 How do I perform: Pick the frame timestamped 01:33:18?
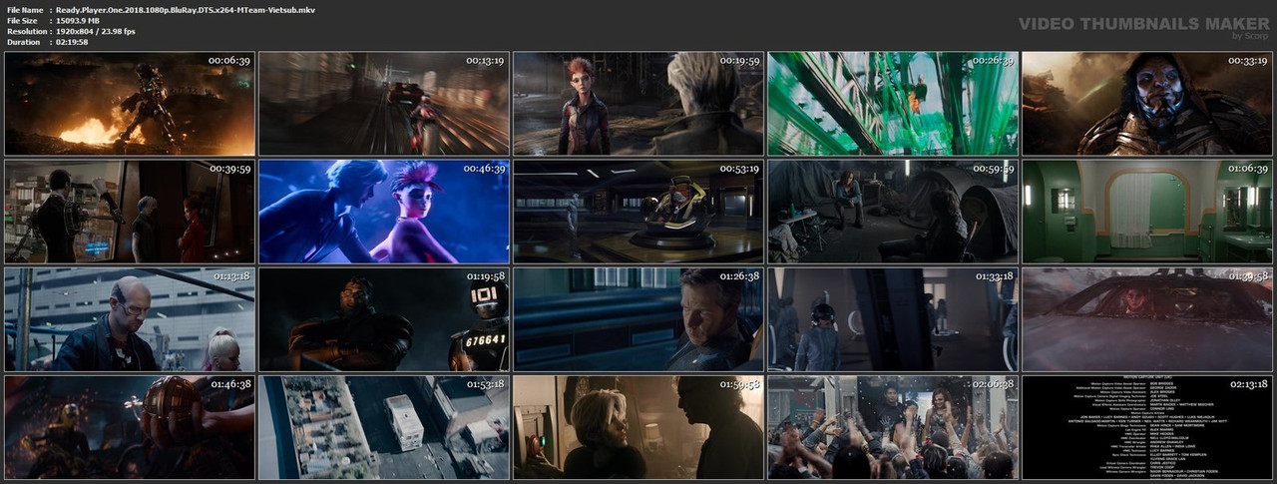pos(893,319)
